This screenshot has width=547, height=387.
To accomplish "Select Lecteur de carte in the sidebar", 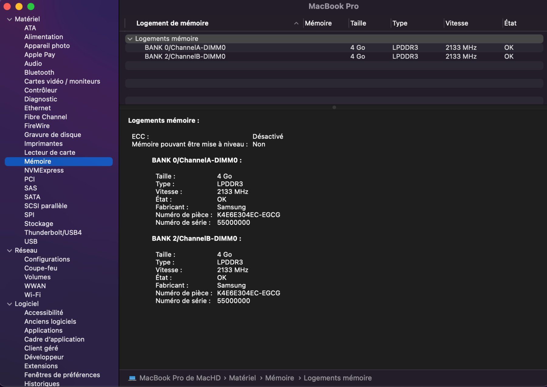I will [x=50, y=152].
